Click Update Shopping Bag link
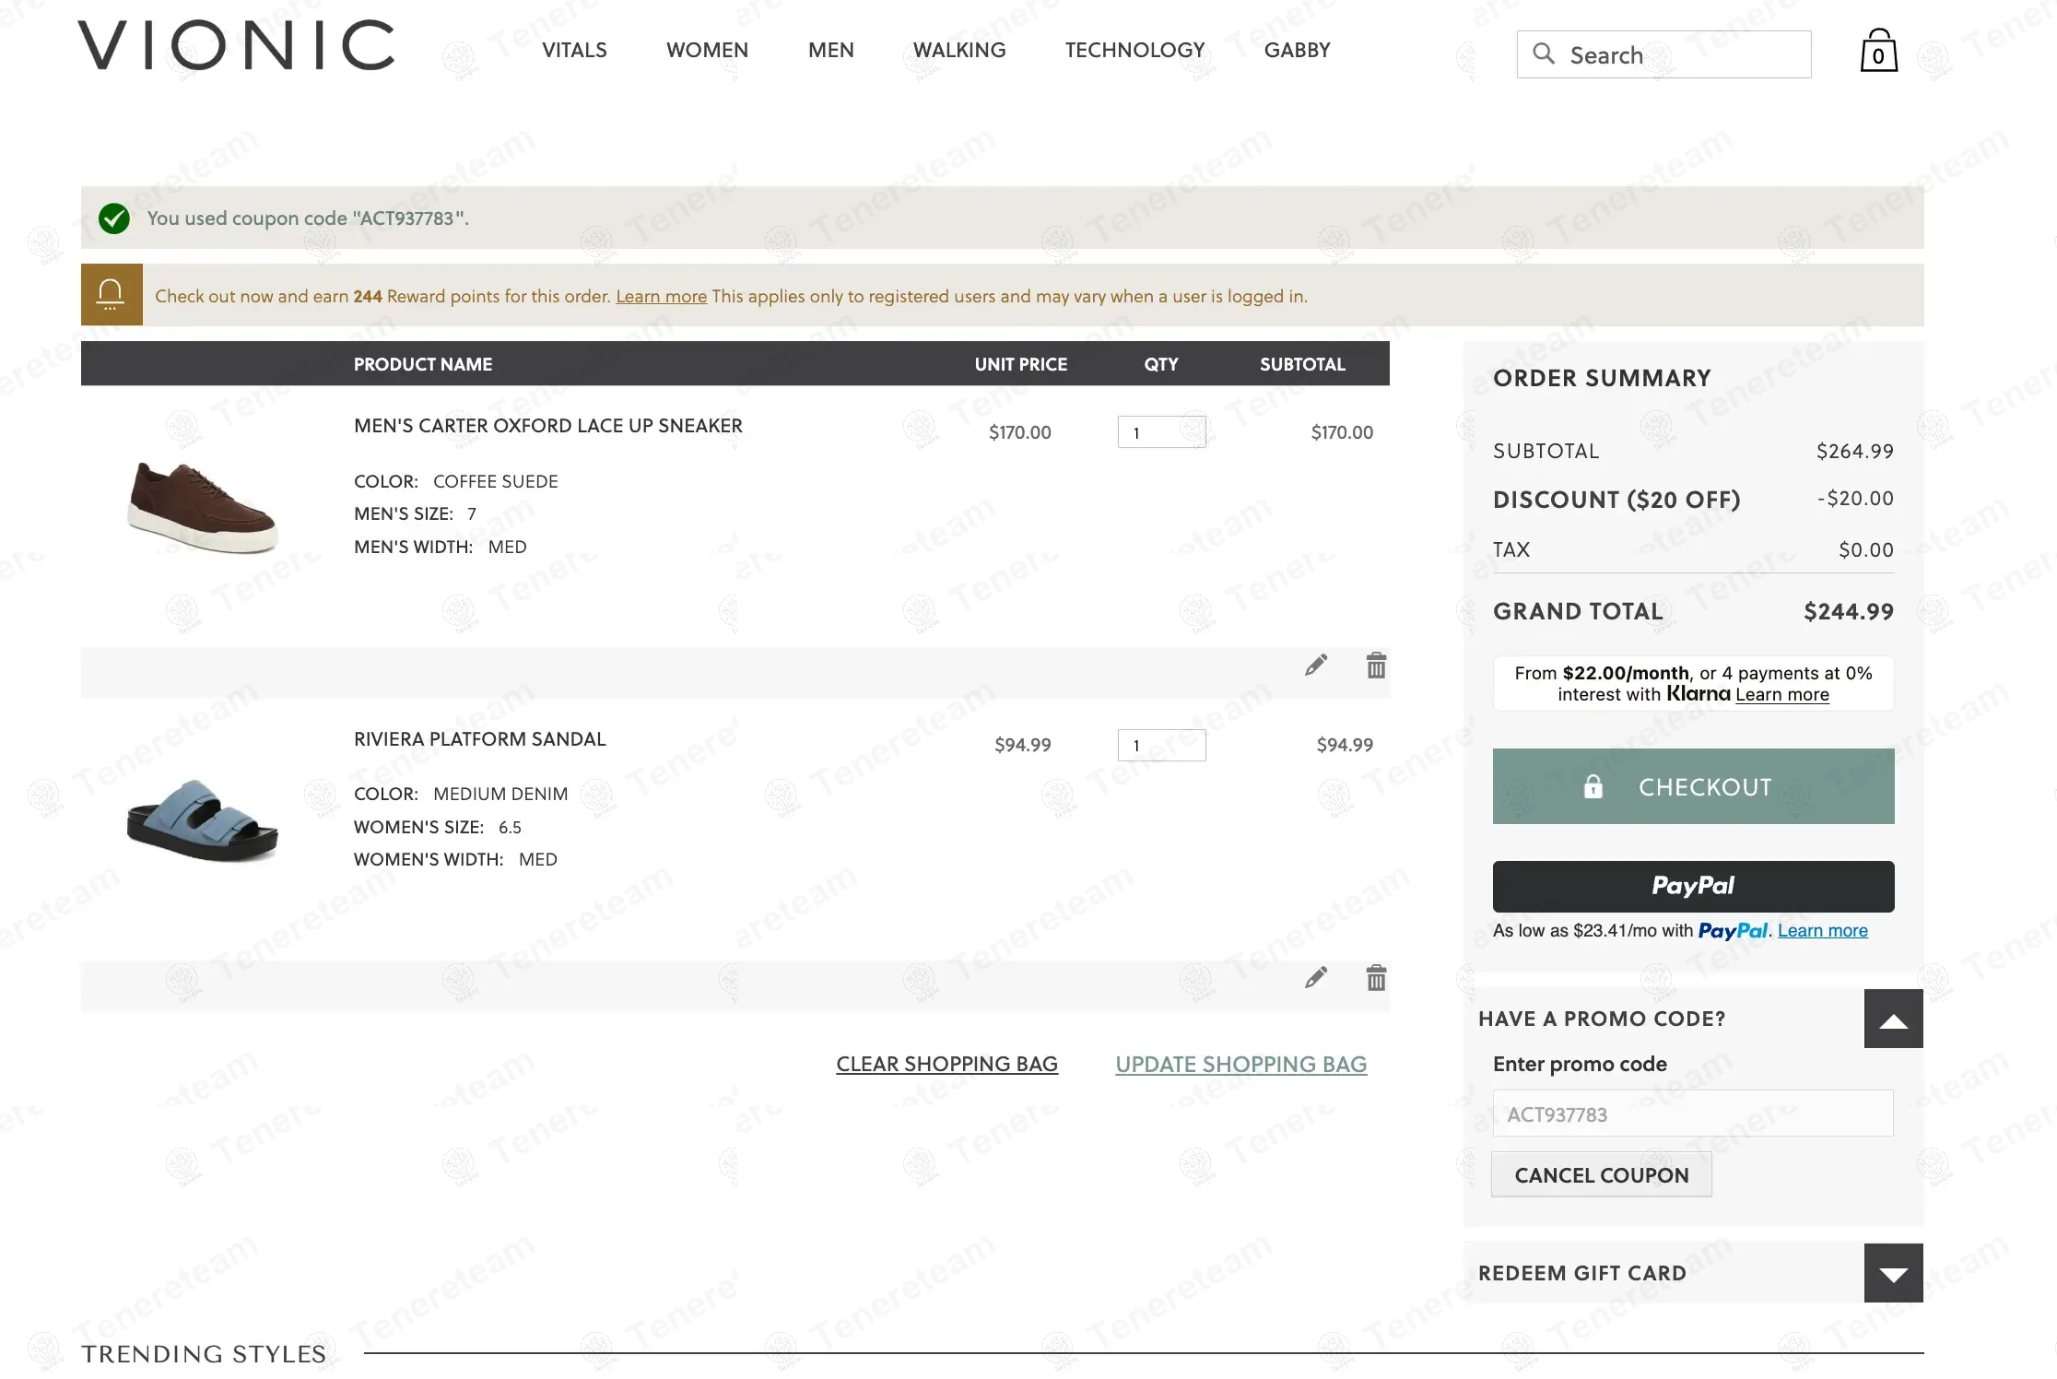 pyautogui.click(x=1240, y=1065)
